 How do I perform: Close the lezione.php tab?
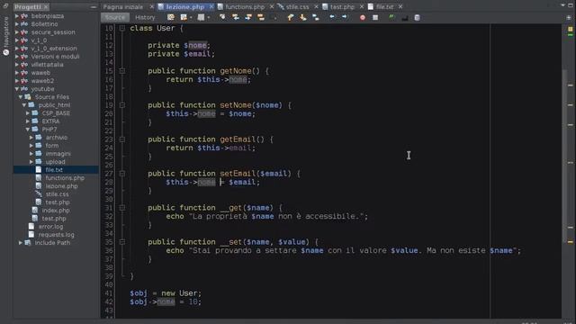(211, 6)
